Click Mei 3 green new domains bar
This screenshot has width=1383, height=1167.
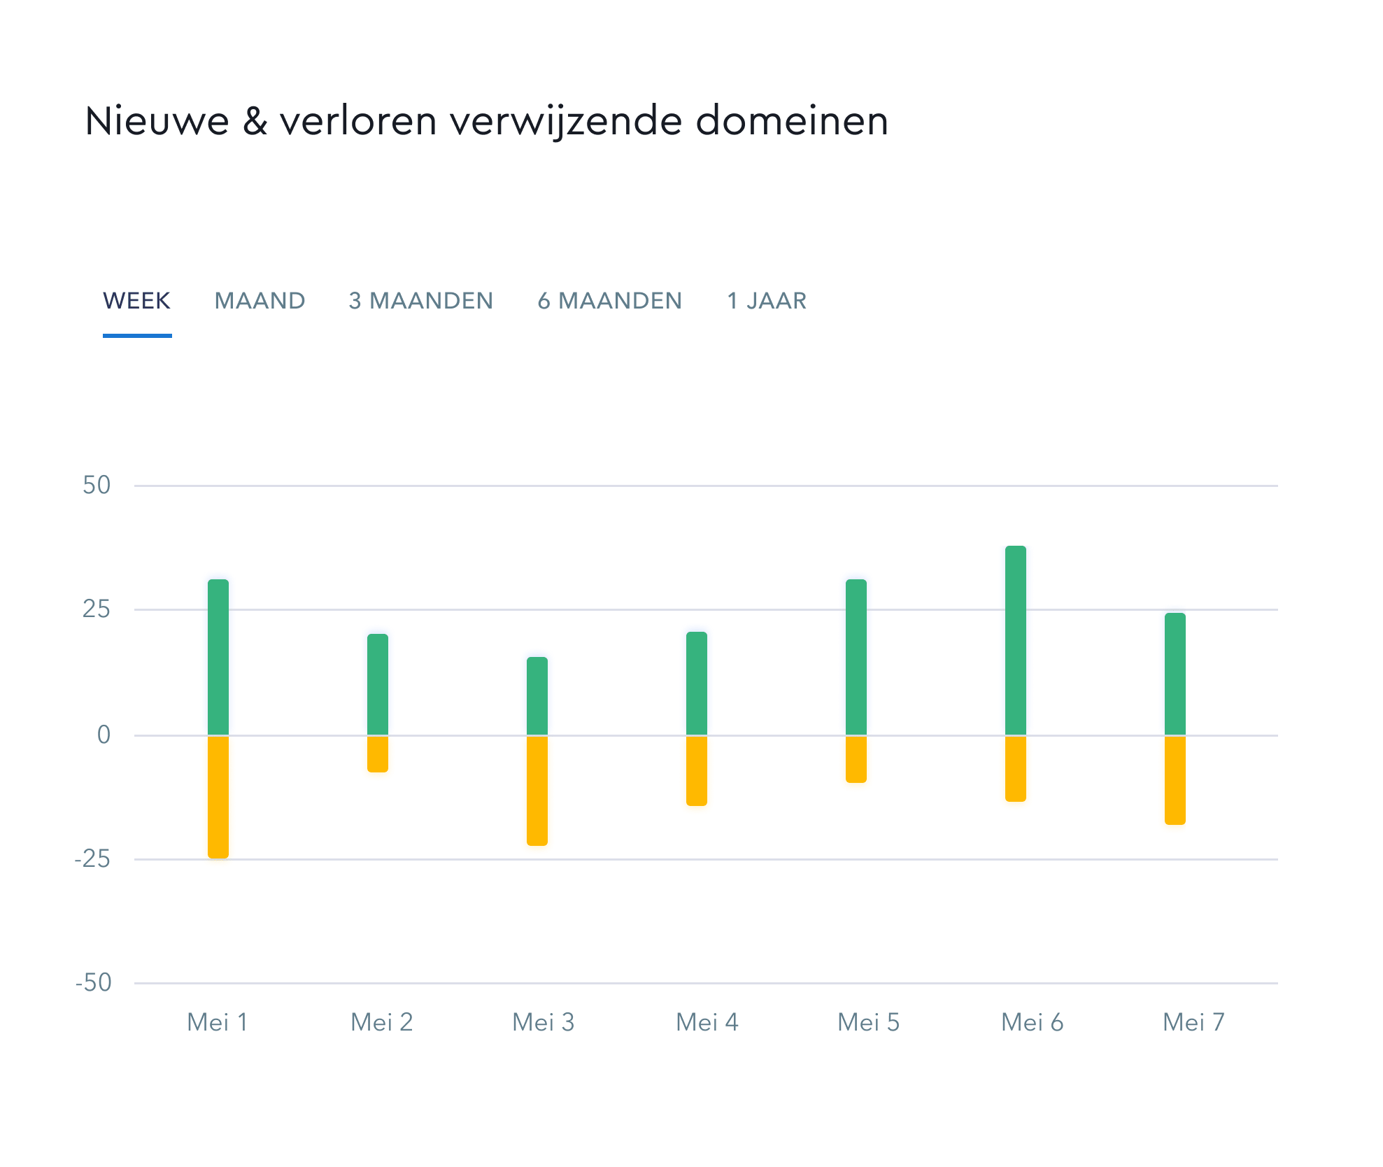537,696
